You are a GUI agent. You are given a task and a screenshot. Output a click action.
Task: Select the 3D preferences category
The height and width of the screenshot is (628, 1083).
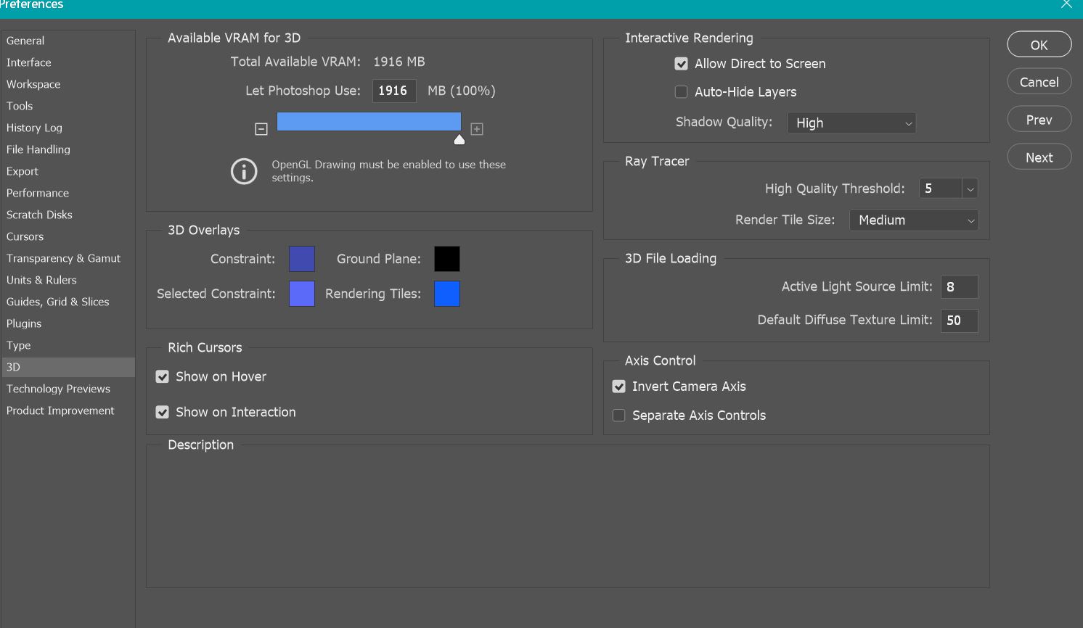pyautogui.click(x=68, y=367)
